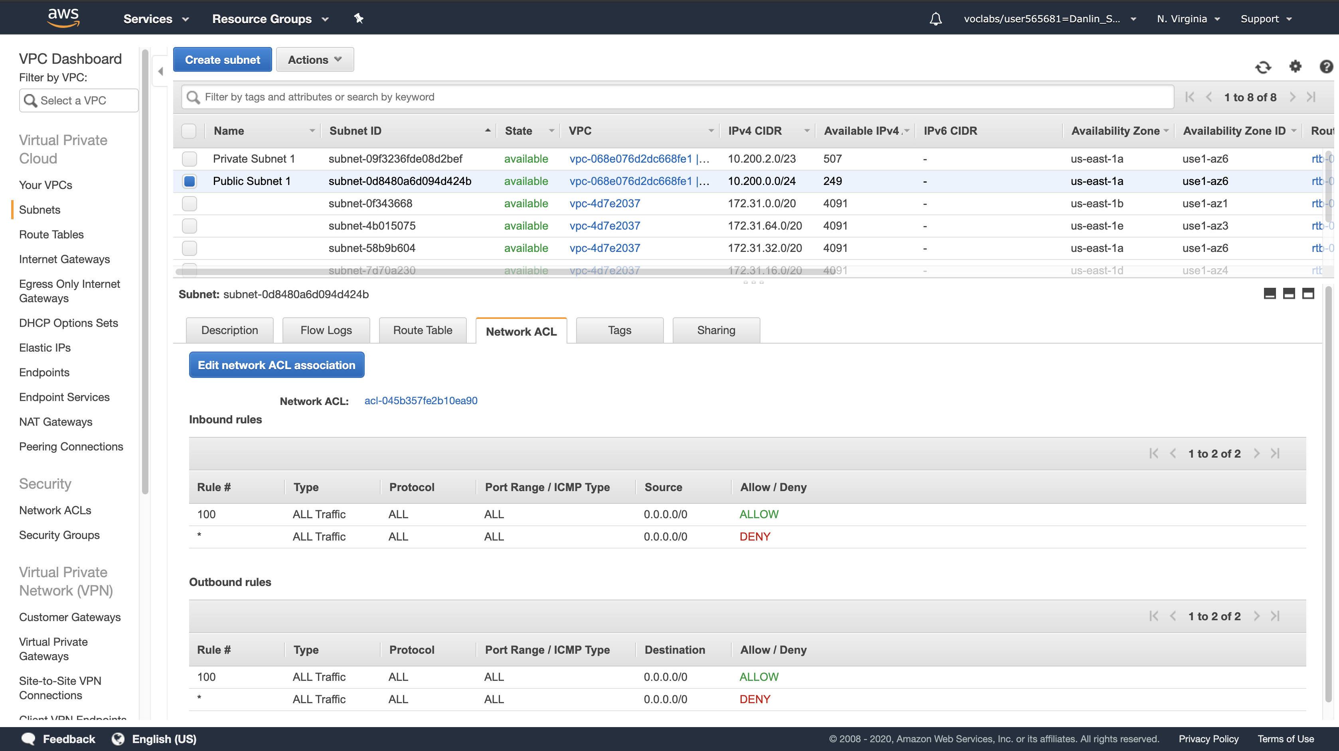The image size is (1339, 751).
Task: Open the acl-045b357fe2b10ea90 link
Action: click(x=421, y=401)
